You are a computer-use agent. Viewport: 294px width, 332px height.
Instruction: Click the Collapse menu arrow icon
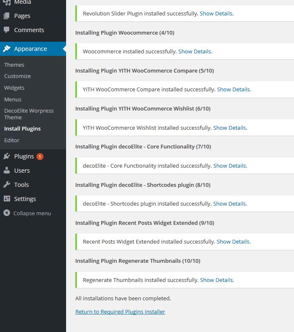tap(7, 213)
